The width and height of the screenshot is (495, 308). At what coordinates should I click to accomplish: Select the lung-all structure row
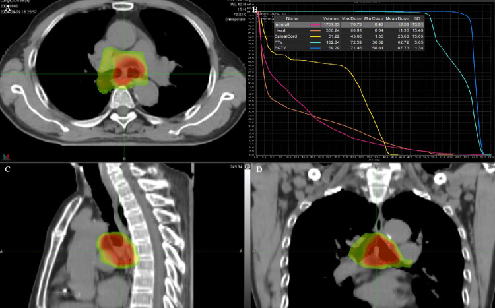pos(348,24)
